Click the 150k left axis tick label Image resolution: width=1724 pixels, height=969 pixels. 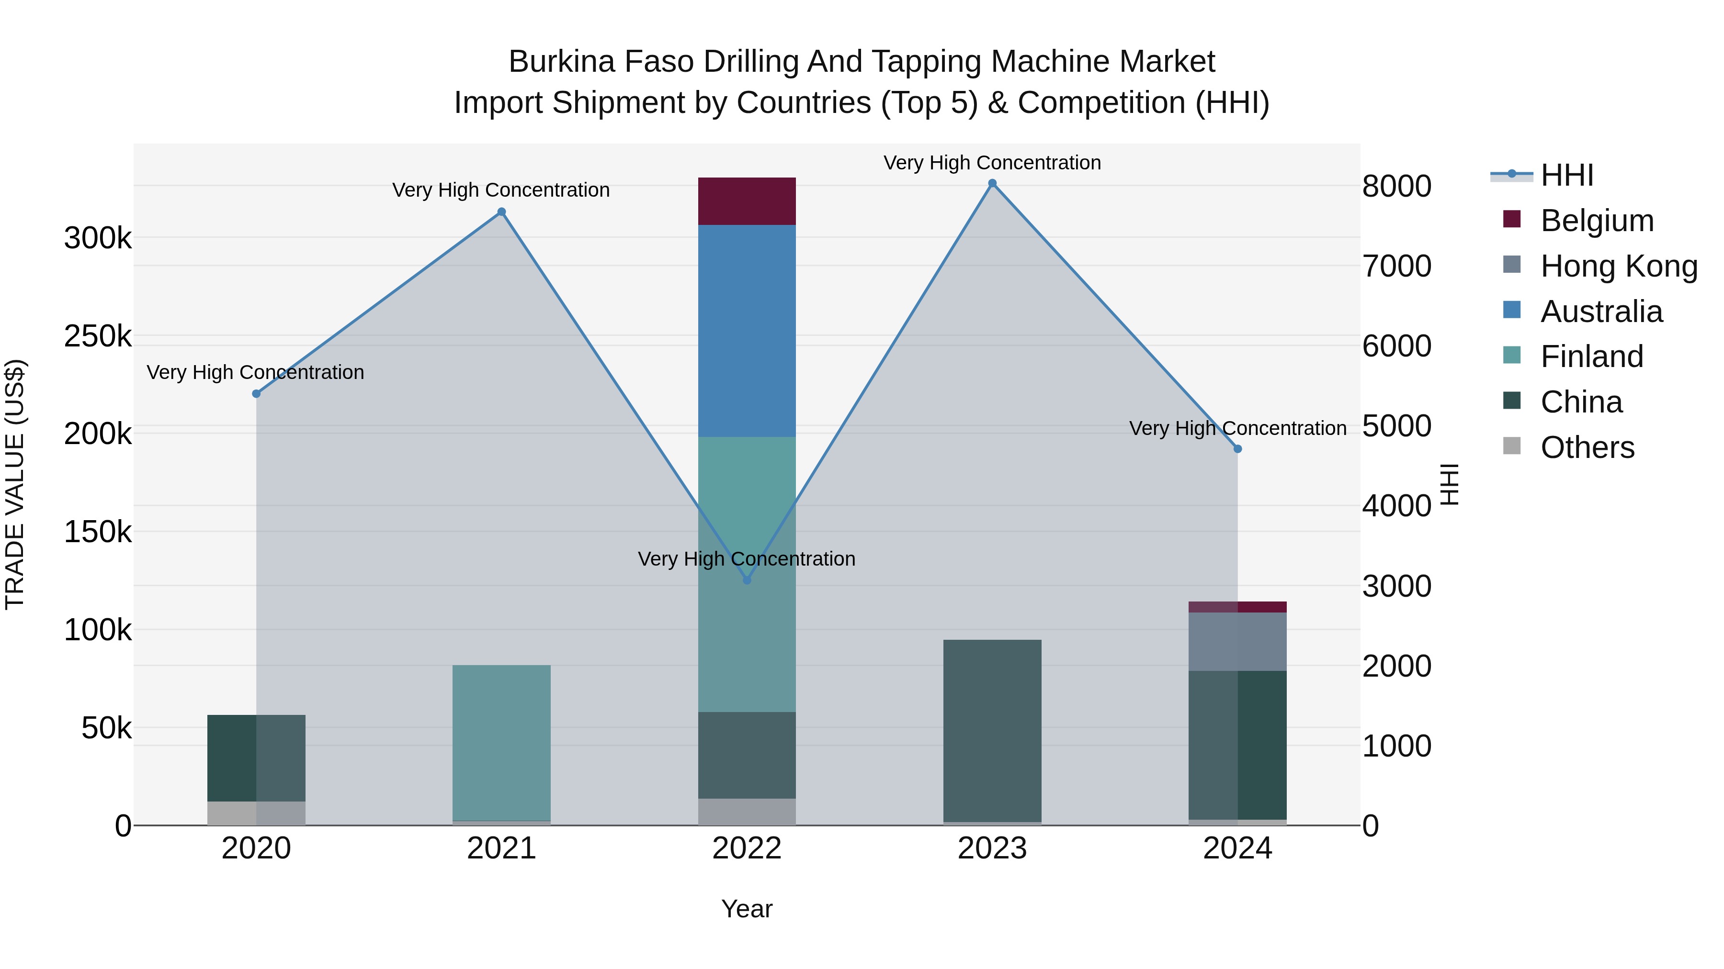tap(98, 532)
